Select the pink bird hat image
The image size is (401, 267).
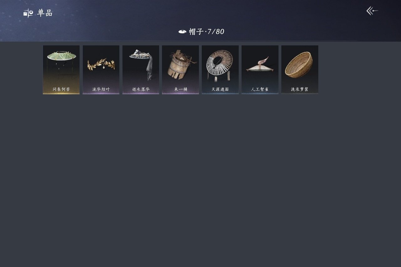coord(260,64)
